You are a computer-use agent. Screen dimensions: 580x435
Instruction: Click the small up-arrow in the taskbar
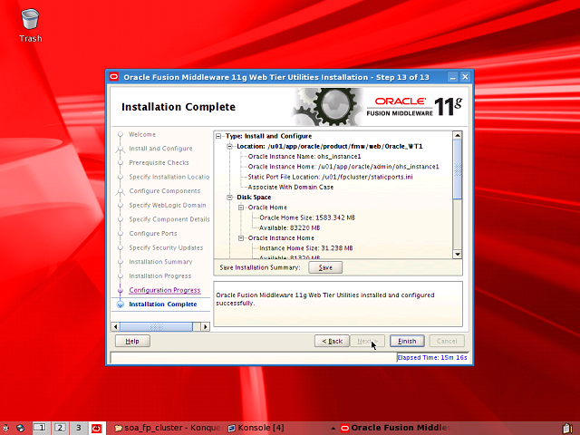[x=333, y=429]
